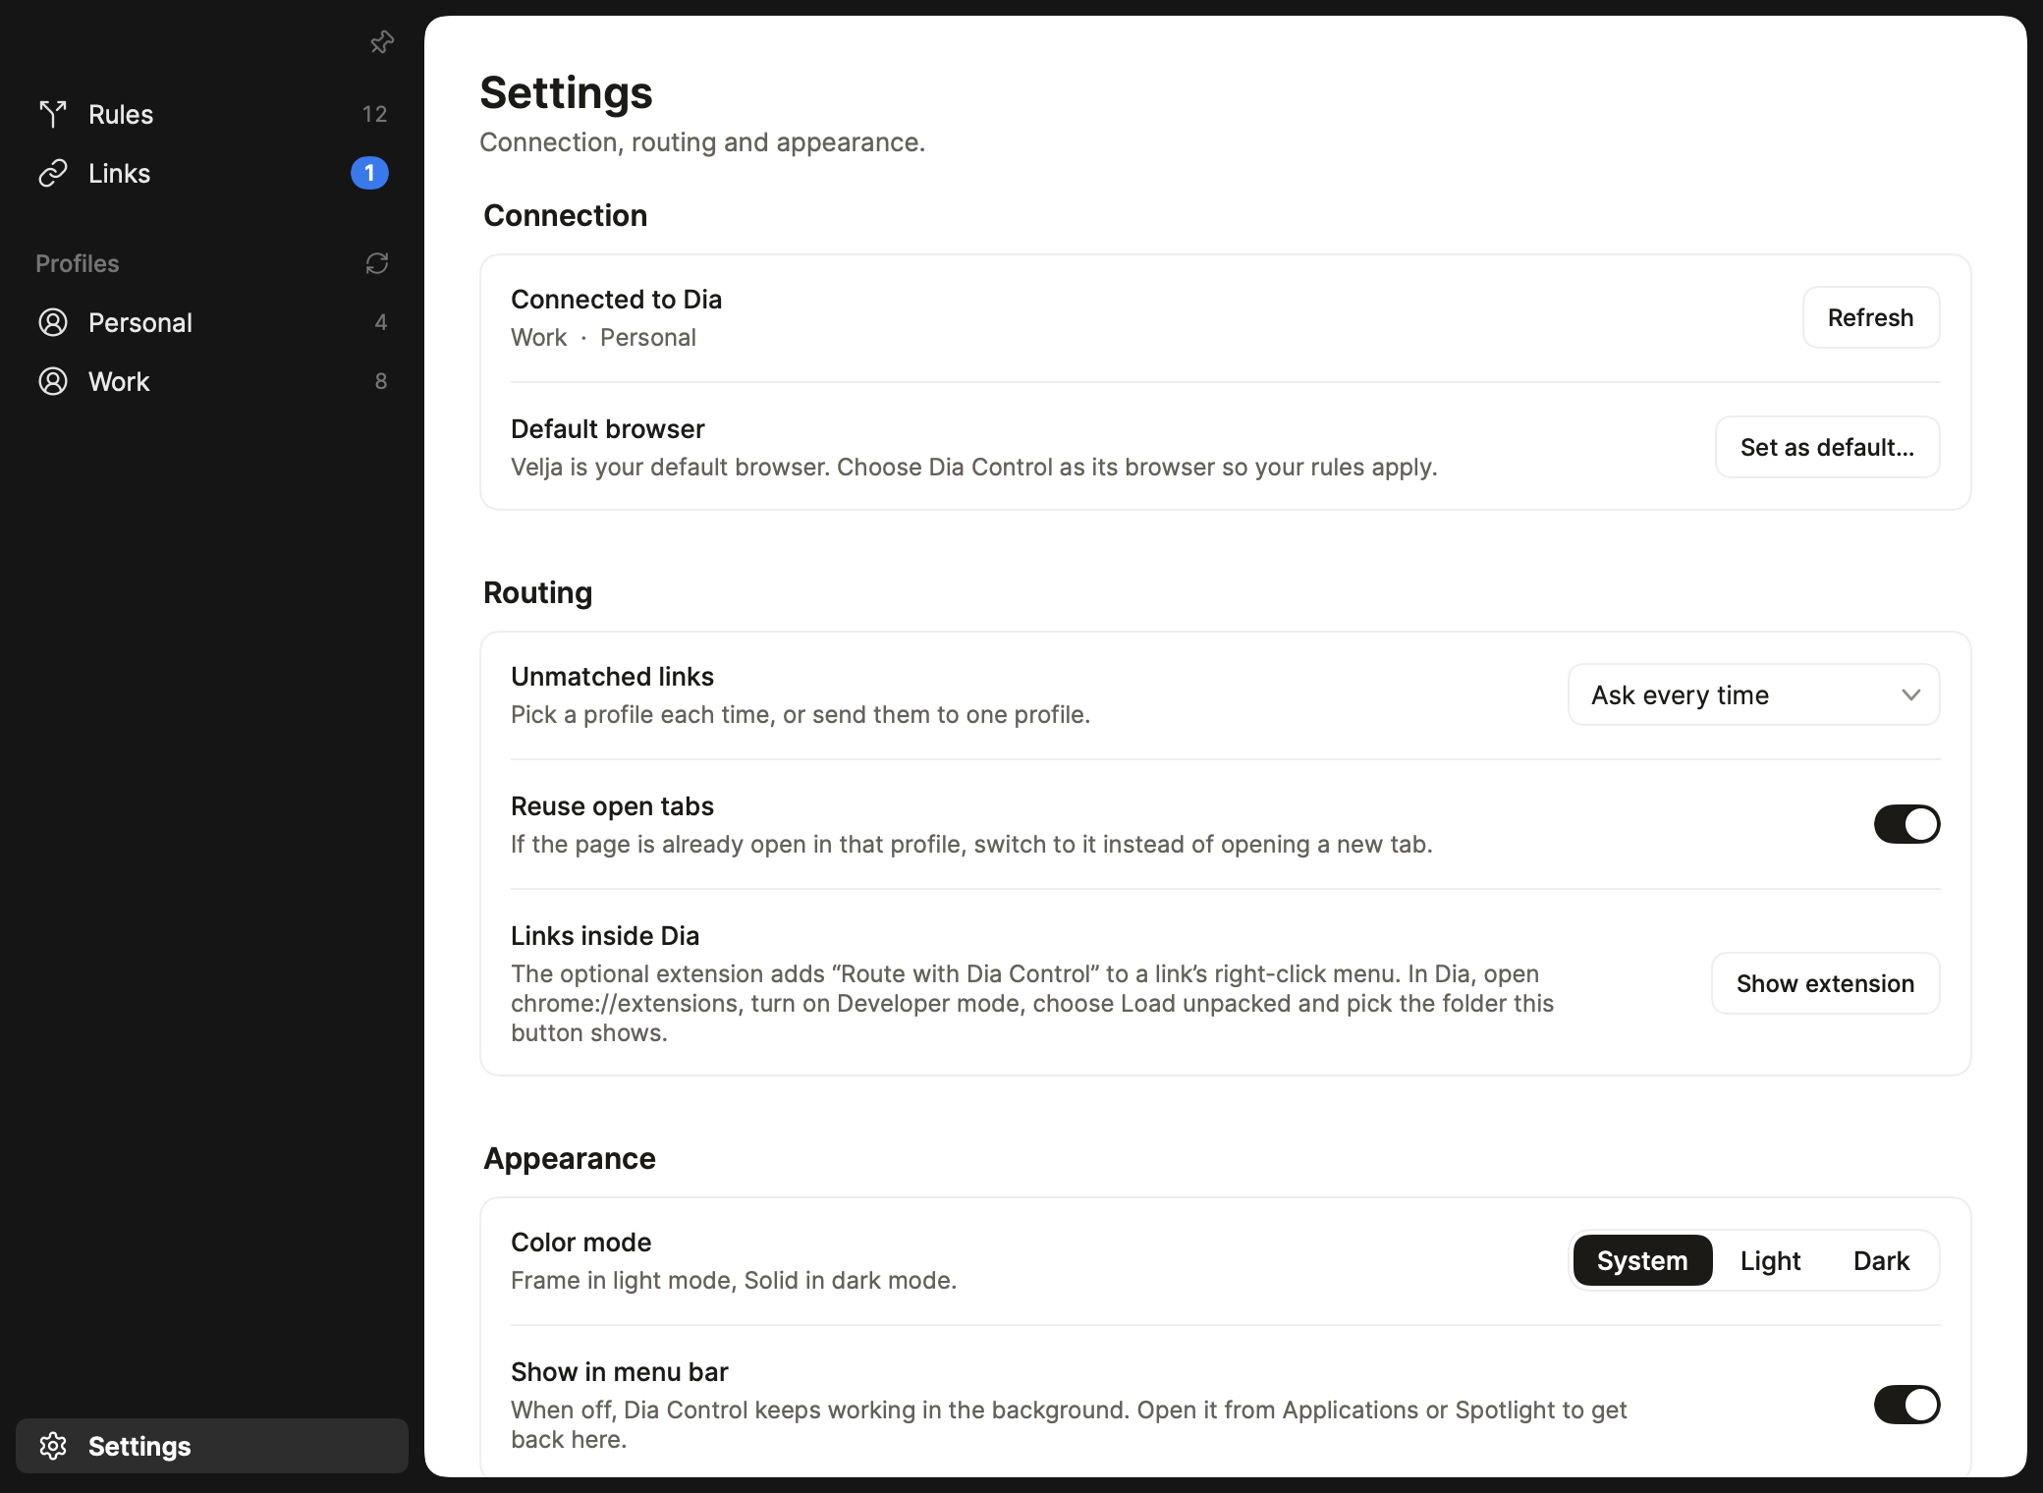
Task: Click the Connected to Dia label
Action: coord(616,300)
